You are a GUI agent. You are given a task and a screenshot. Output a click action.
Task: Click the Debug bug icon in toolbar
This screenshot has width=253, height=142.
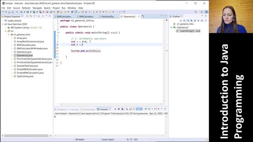[x=21, y=12]
